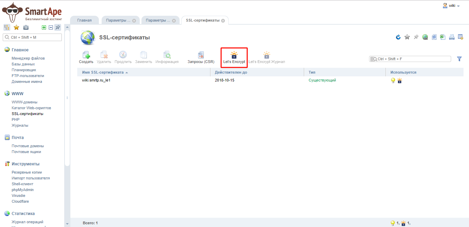
Task: Collapse all menu sections with blue minus
Action: tap(50, 27)
